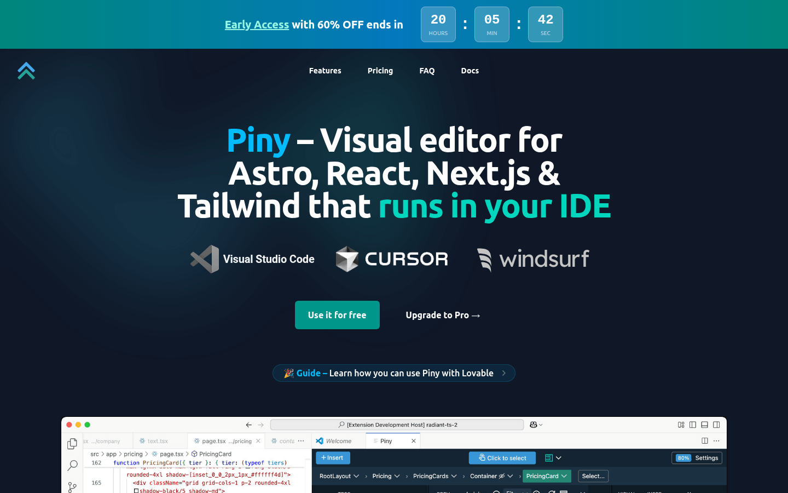The image size is (788, 493).
Task: Open the Copilot dropdown chevron
Action: (x=541, y=425)
